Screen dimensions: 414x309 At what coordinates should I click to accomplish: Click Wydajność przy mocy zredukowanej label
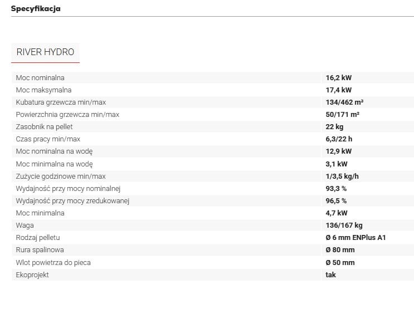[72, 201]
